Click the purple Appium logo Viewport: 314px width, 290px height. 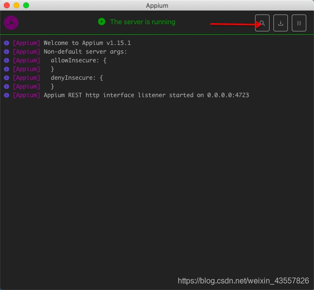[11, 23]
